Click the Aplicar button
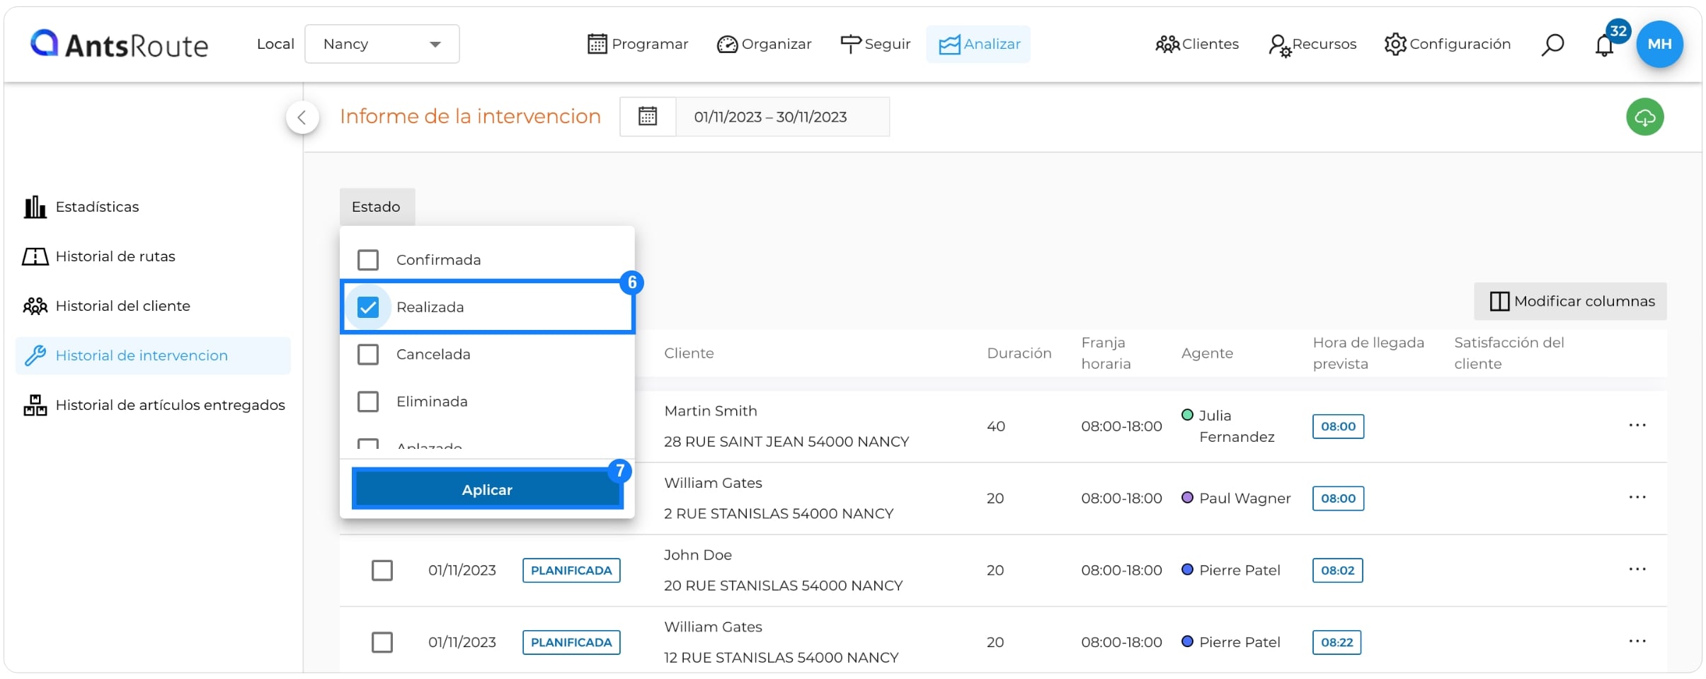This screenshot has width=1706, height=679. click(x=487, y=489)
